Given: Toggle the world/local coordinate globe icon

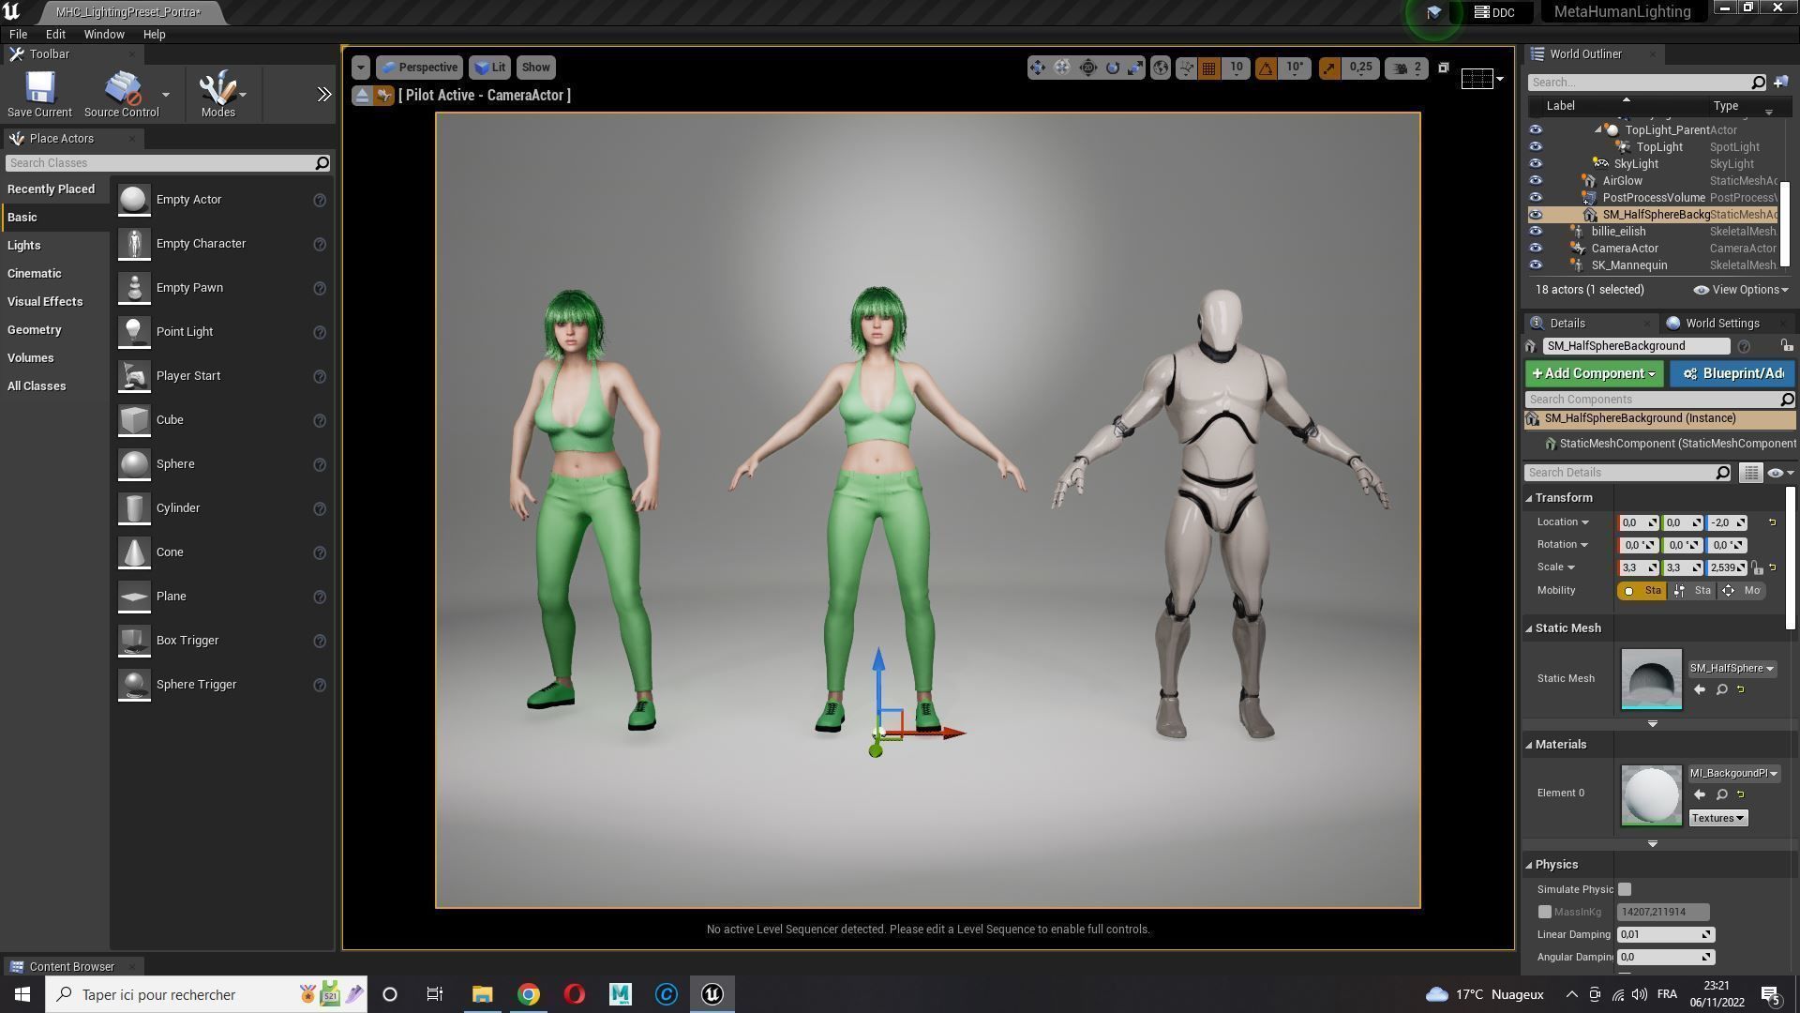Looking at the screenshot, I should [1161, 68].
